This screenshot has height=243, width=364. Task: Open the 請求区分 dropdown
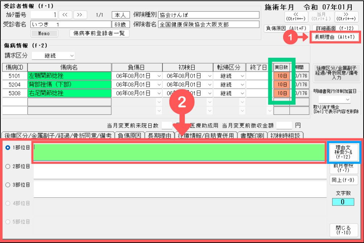[54, 56]
